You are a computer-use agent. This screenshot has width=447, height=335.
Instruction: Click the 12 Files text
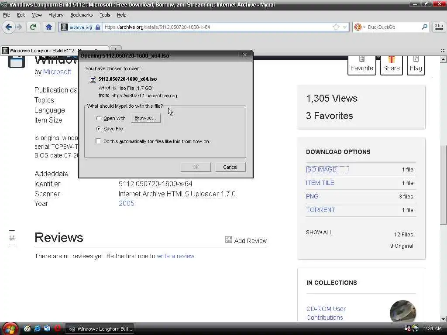[x=404, y=235]
